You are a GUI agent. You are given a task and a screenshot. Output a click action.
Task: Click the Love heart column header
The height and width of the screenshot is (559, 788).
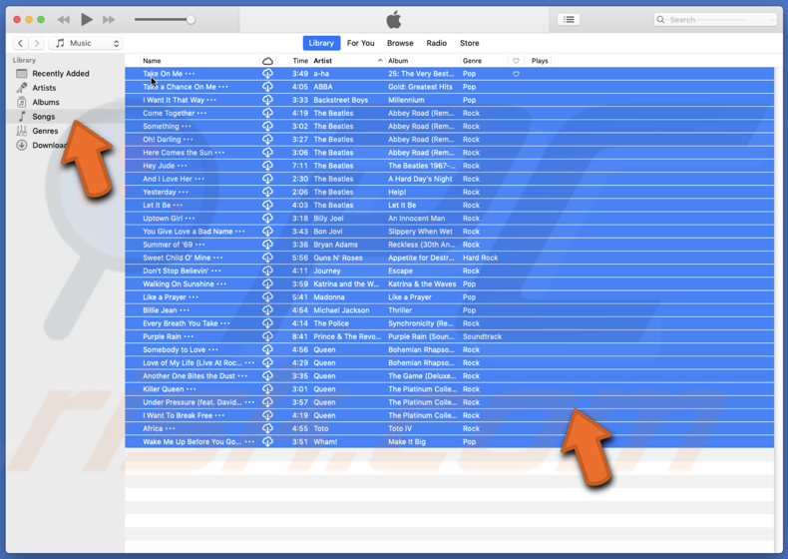[516, 61]
